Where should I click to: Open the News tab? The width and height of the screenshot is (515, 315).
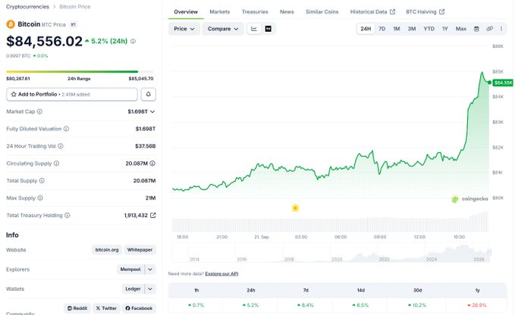(287, 12)
